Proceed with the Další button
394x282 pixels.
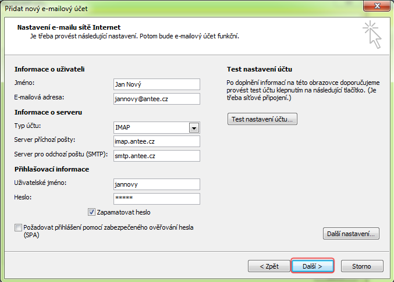tap(313, 266)
